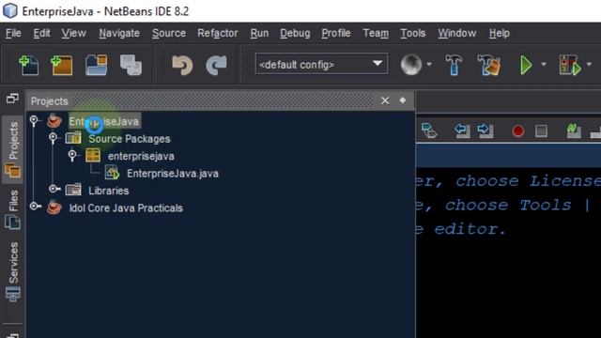Collapse the enterprisejava package node
The width and height of the screenshot is (601, 338).
pyautogui.click(x=72, y=155)
